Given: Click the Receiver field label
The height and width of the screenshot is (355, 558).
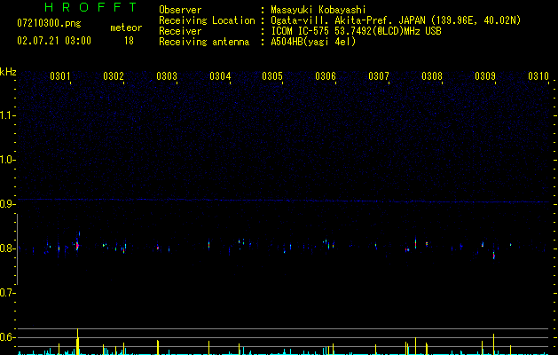Looking at the screenshot, I should [x=180, y=31].
